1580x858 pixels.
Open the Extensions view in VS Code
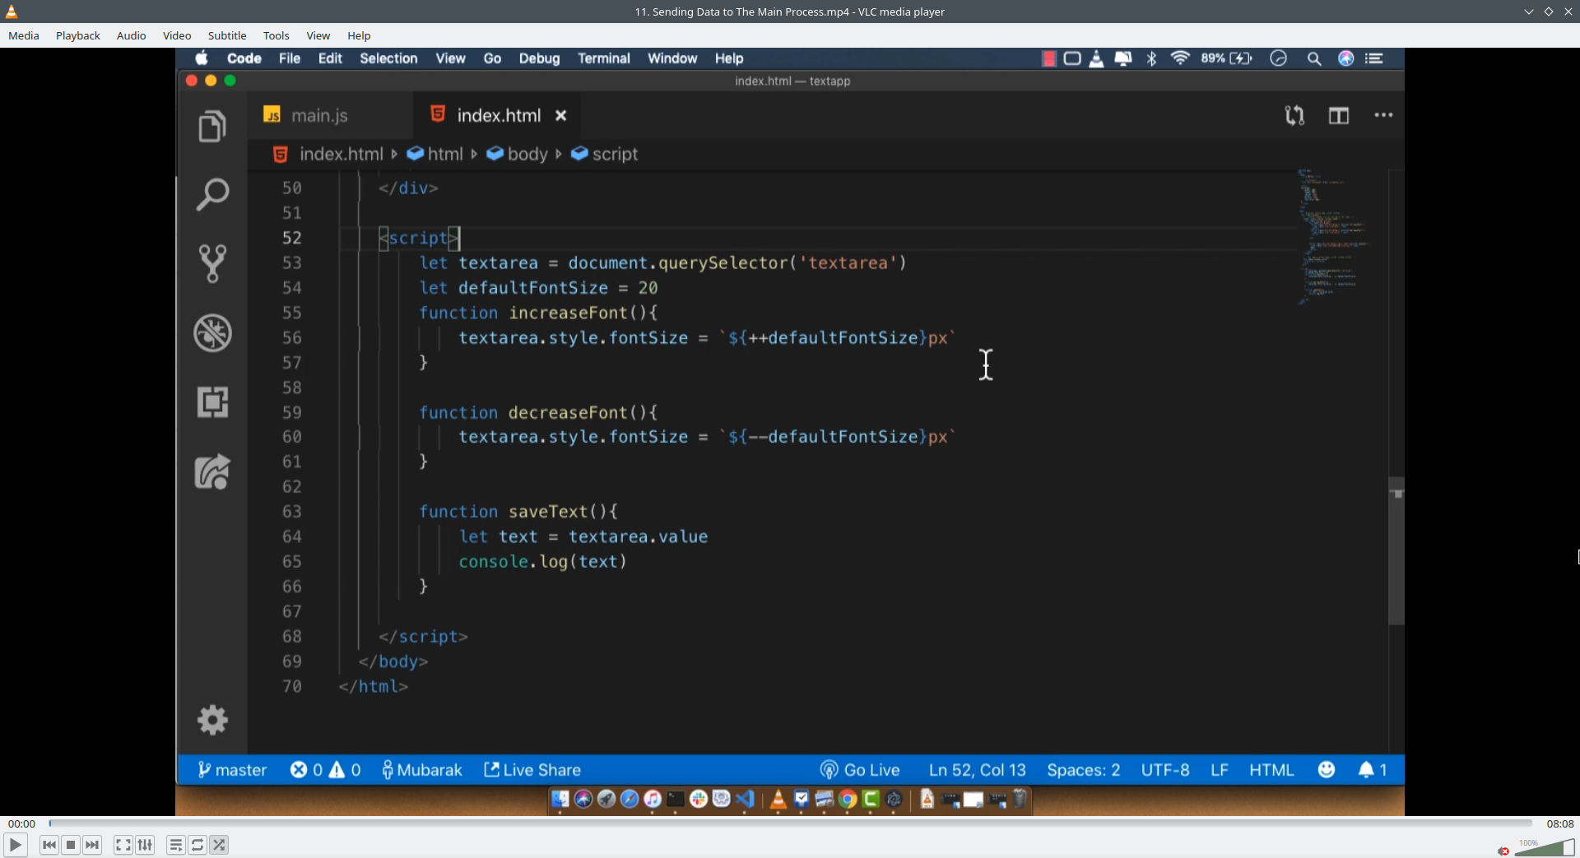(212, 402)
